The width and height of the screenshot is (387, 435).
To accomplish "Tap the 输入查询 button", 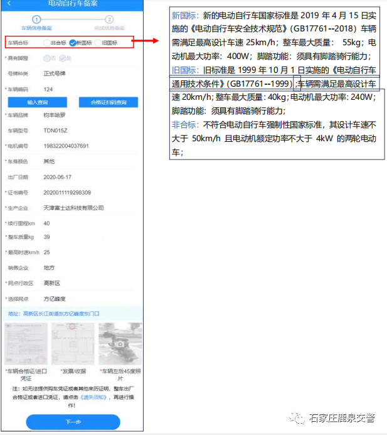I will pyautogui.click(x=38, y=102).
